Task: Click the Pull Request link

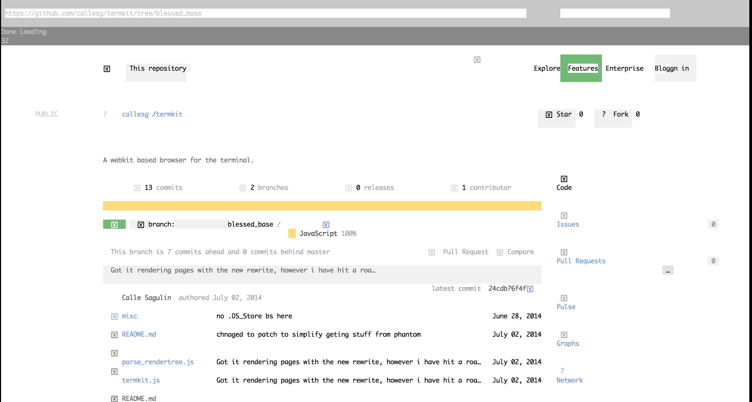Action: click(x=466, y=252)
